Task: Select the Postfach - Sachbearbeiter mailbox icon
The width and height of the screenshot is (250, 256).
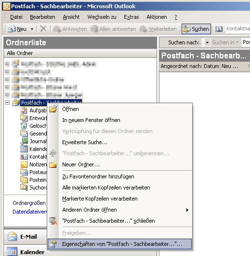Action: [x=16, y=102]
